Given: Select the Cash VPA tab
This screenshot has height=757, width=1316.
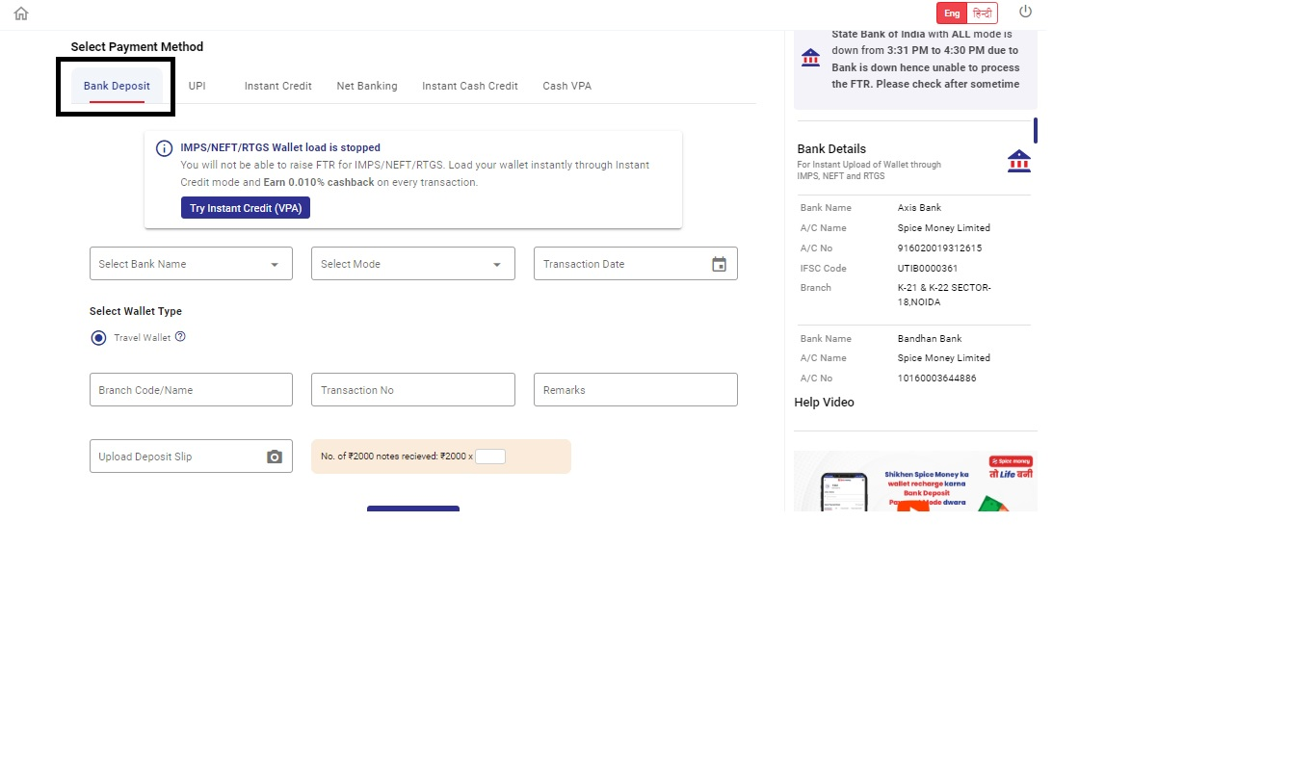Looking at the screenshot, I should pyautogui.click(x=567, y=86).
